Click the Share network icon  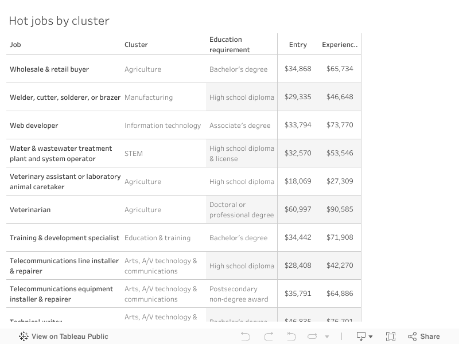412,337
